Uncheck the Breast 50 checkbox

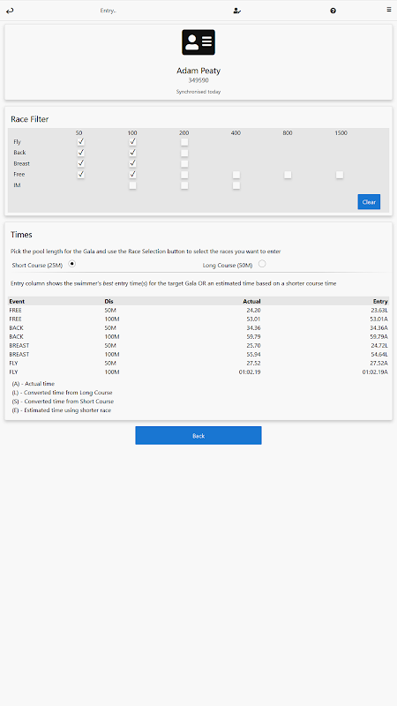80,163
